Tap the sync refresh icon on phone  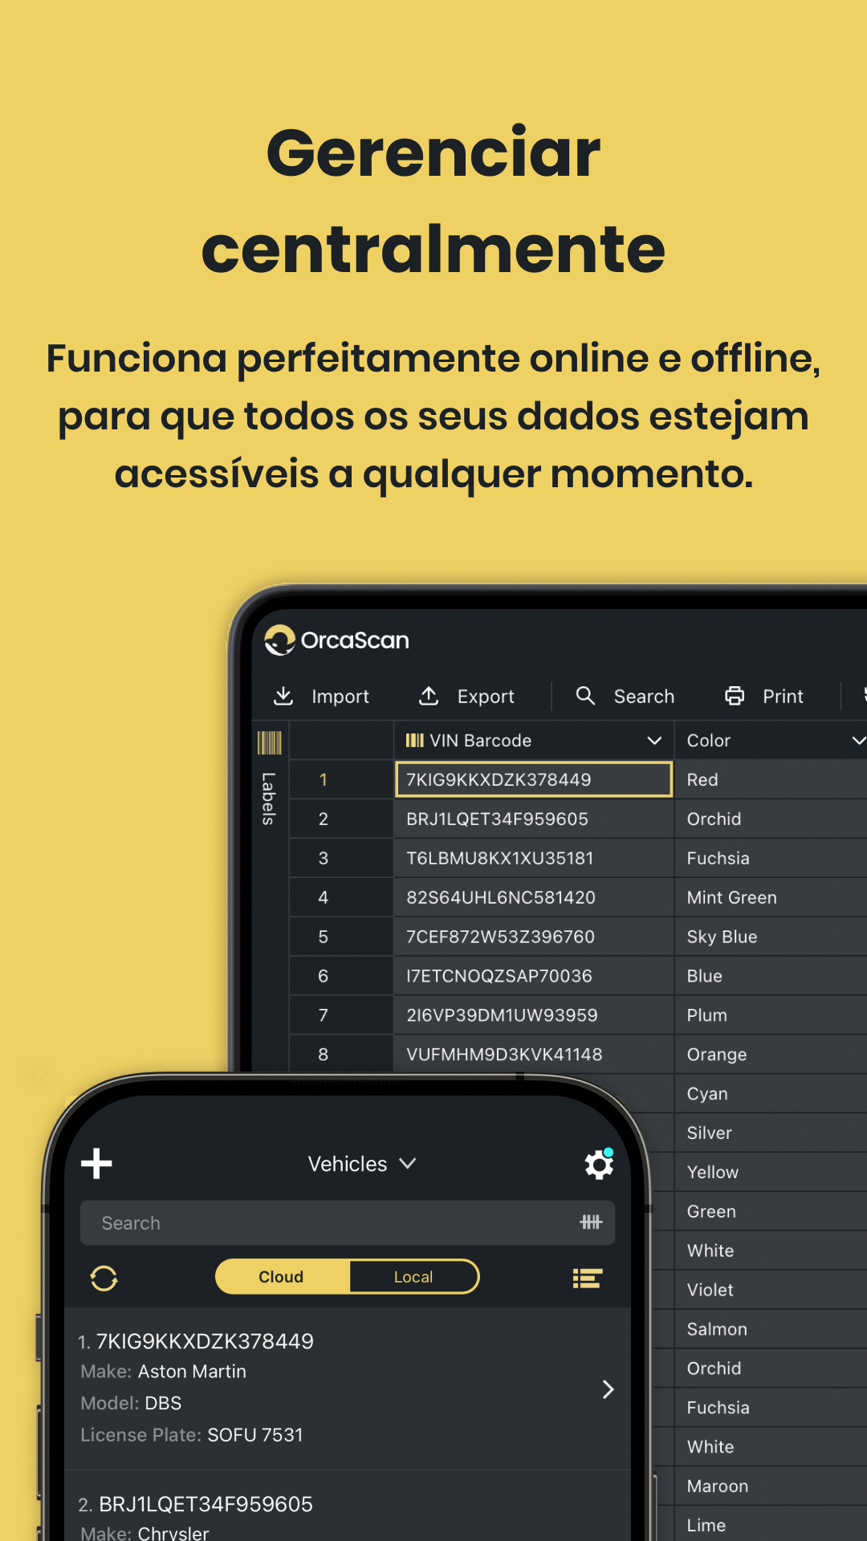(104, 1278)
